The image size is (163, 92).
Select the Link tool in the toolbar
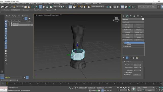pyautogui.click(x=7, y=7)
